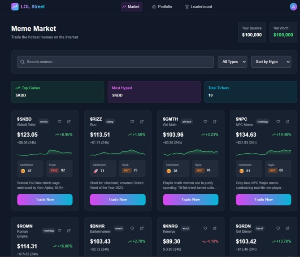Screen dimensions: 300x257
Task: Click the $NPC smiley sentiment emoji
Action: pos(241,171)
